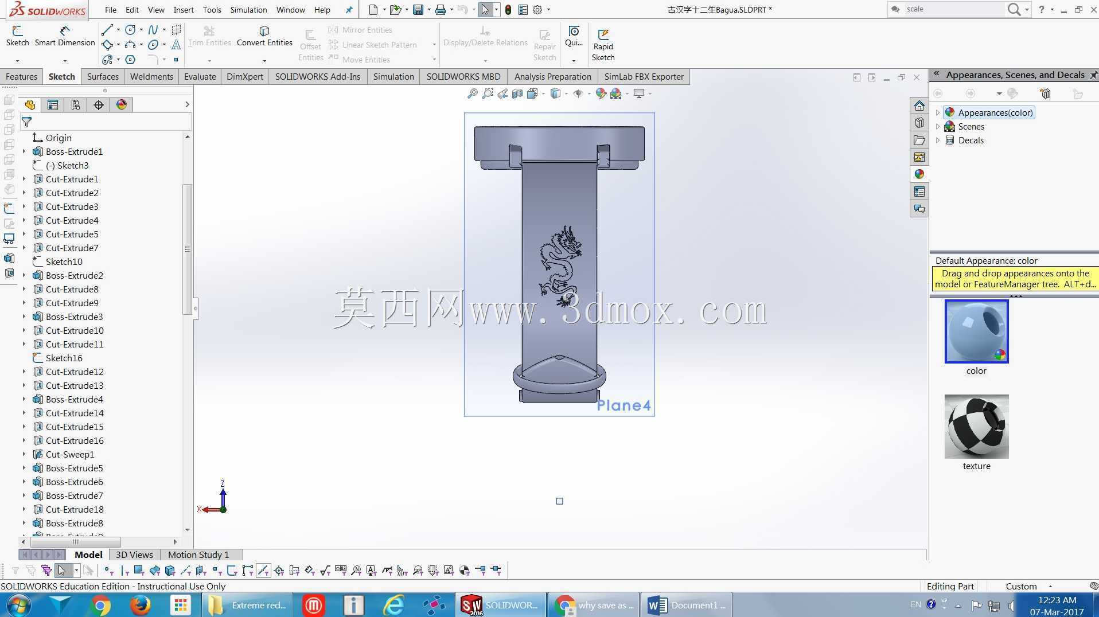Open the Convert Entities dropdown arrow
This screenshot has width=1099, height=617.
click(x=264, y=60)
